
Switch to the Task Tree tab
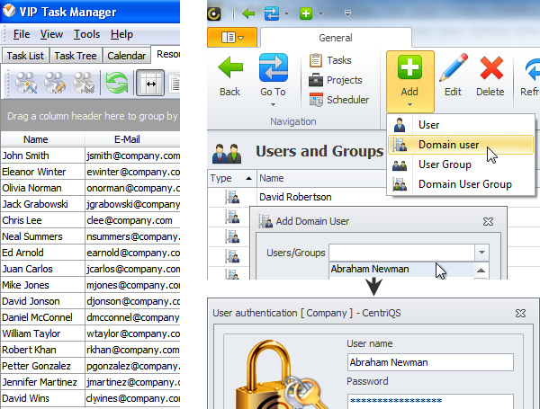point(76,56)
